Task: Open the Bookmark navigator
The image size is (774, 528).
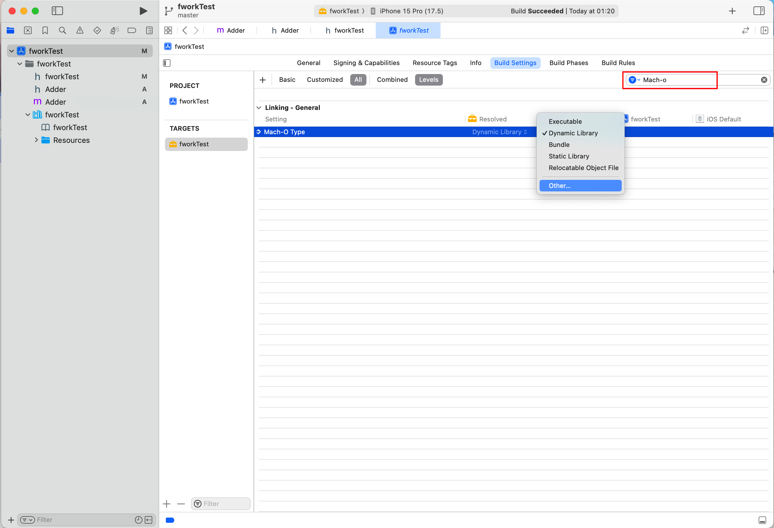Action: point(45,30)
